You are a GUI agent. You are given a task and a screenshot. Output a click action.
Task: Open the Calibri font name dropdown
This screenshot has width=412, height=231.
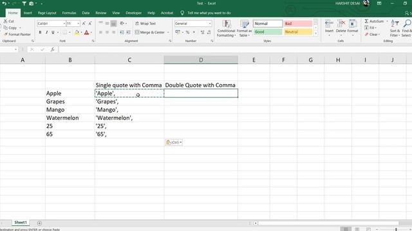[x=64, y=24]
